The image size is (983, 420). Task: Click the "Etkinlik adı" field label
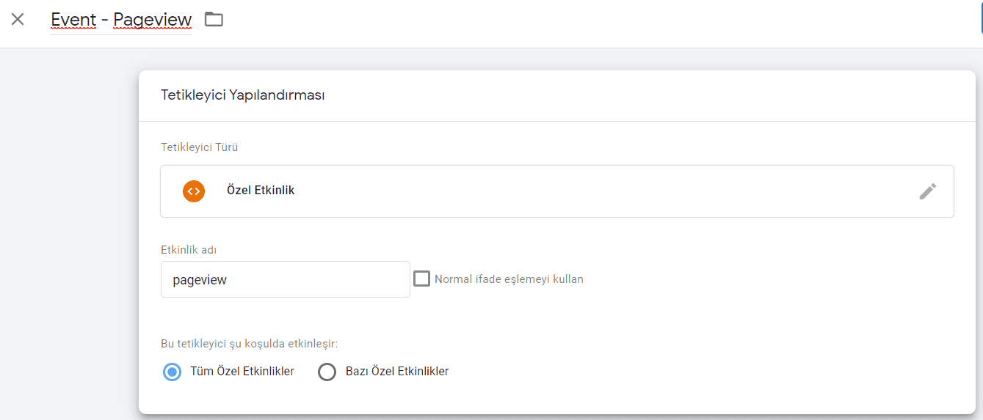(x=189, y=250)
